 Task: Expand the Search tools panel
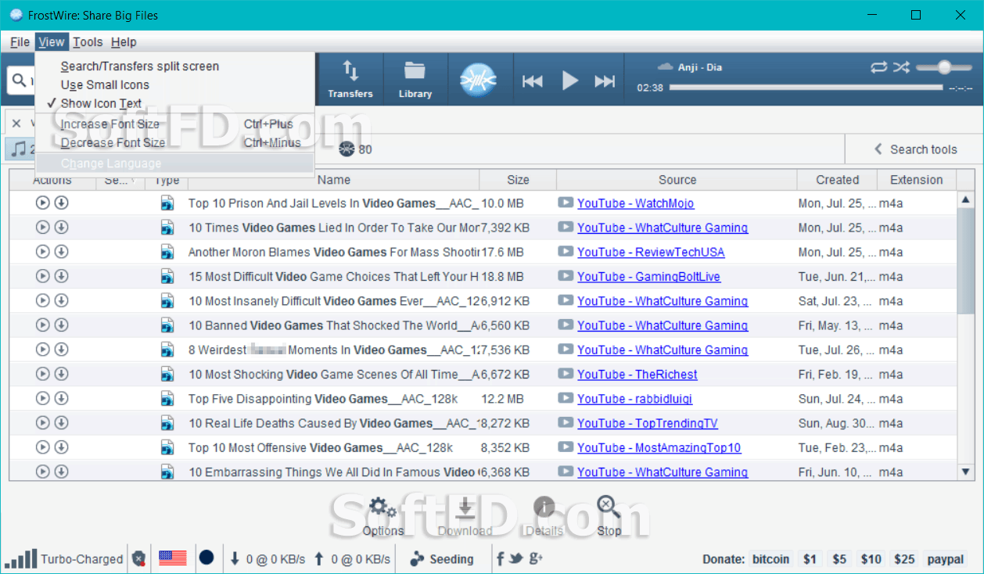[x=915, y=149]
